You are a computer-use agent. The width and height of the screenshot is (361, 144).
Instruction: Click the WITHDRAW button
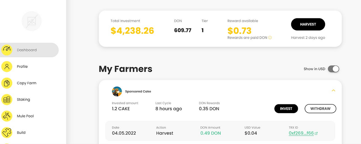coord(320,109)
